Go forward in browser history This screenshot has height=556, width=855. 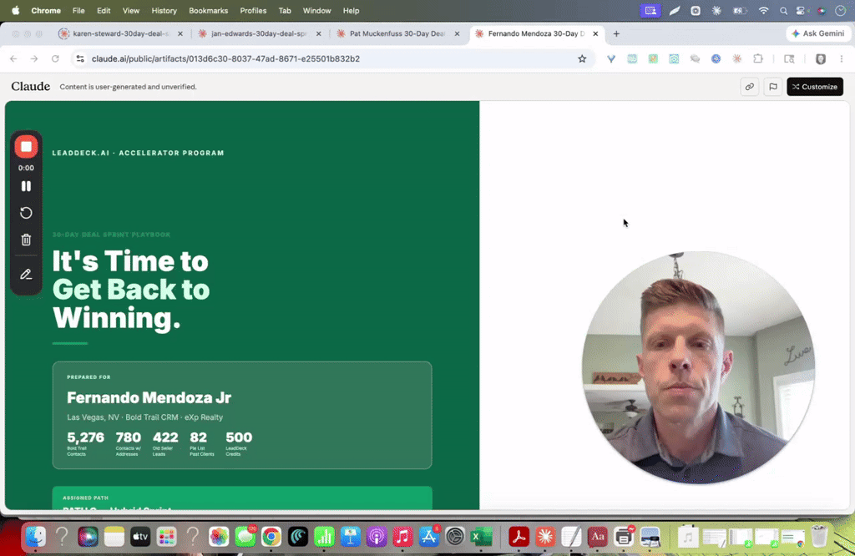point(33,59)
